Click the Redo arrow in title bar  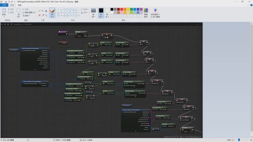pos(12,2)
